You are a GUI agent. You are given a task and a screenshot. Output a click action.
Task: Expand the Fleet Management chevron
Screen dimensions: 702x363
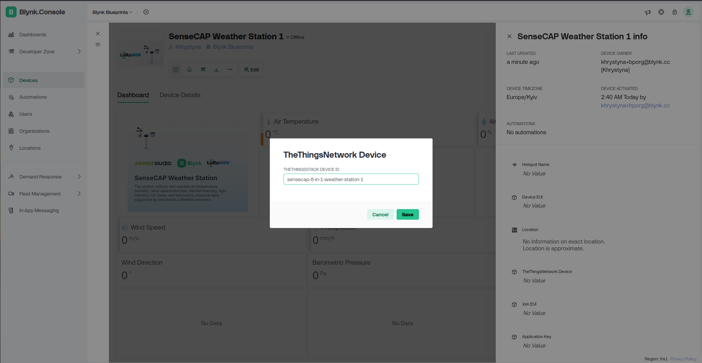(79, 194)
